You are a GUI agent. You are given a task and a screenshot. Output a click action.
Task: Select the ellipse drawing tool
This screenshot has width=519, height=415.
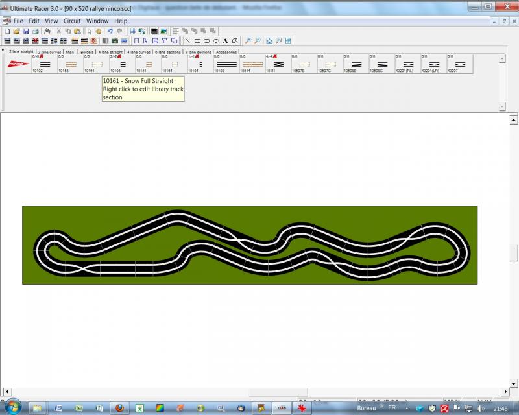216,41
